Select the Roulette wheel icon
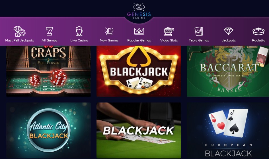Screen dimensions: 269x159 click(x=258, y=31)
